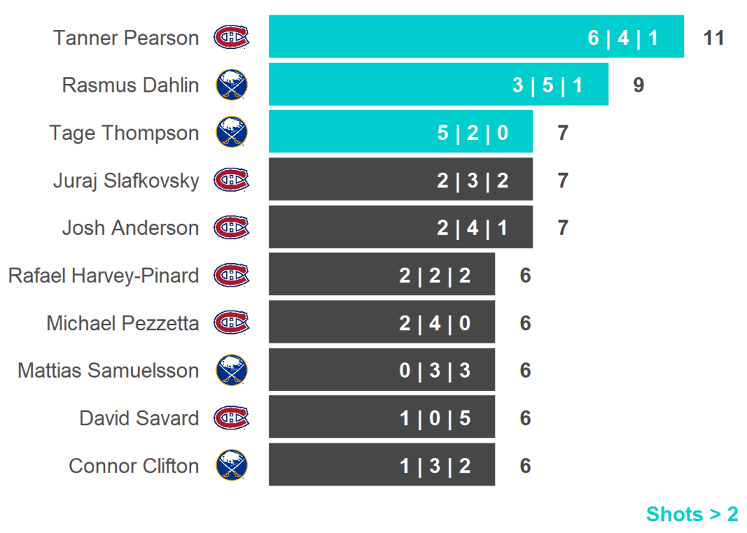The image size is (747, 533).
Task: Select the Connor Clifton name label
Action: [133, 466]
